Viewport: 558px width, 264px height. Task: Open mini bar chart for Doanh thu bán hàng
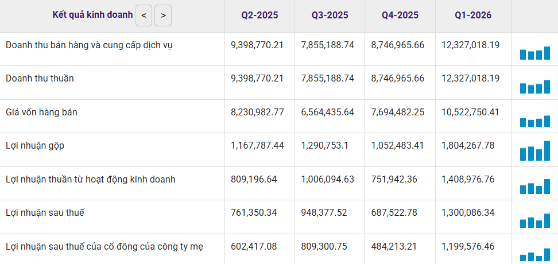[535, 53]
